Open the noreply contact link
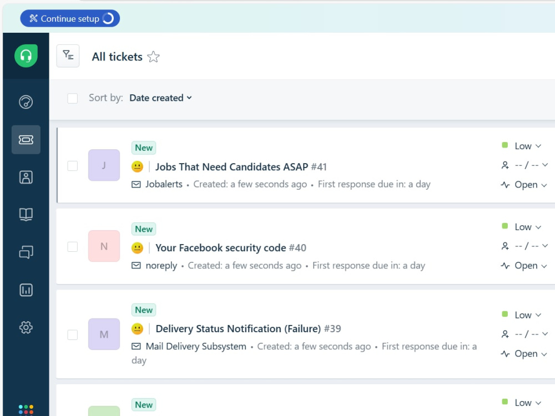Screen dimensions: 555x416 tap(161, 265)
